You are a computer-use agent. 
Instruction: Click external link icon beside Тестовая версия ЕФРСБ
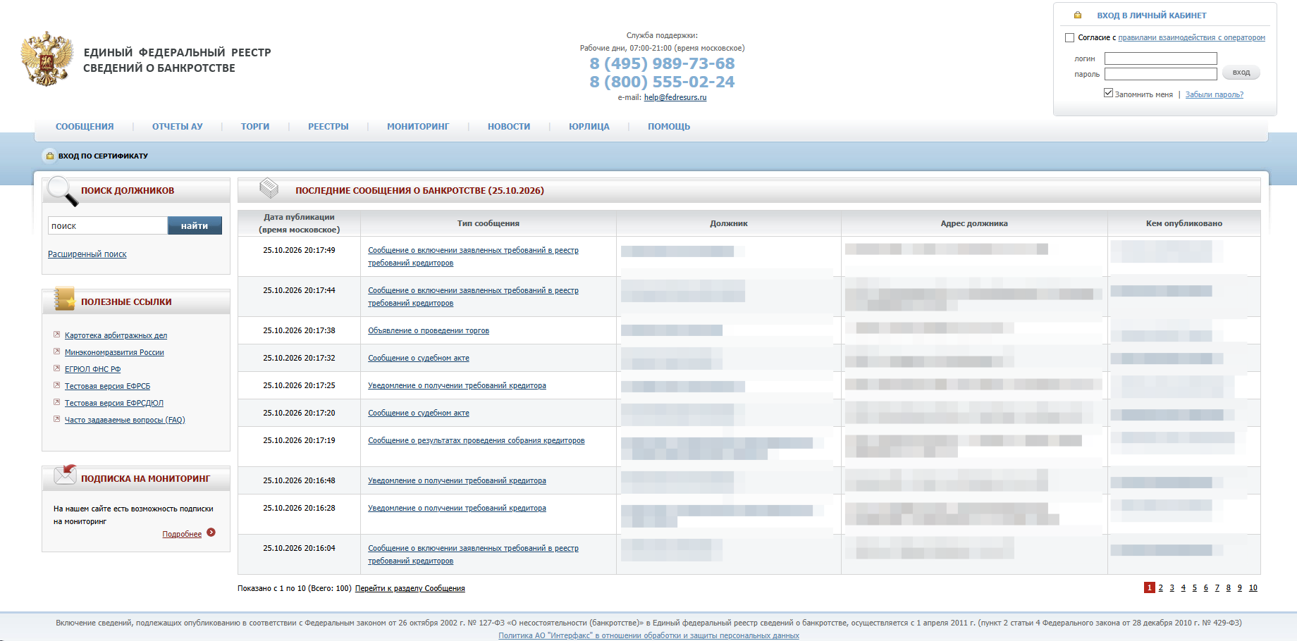57,385
